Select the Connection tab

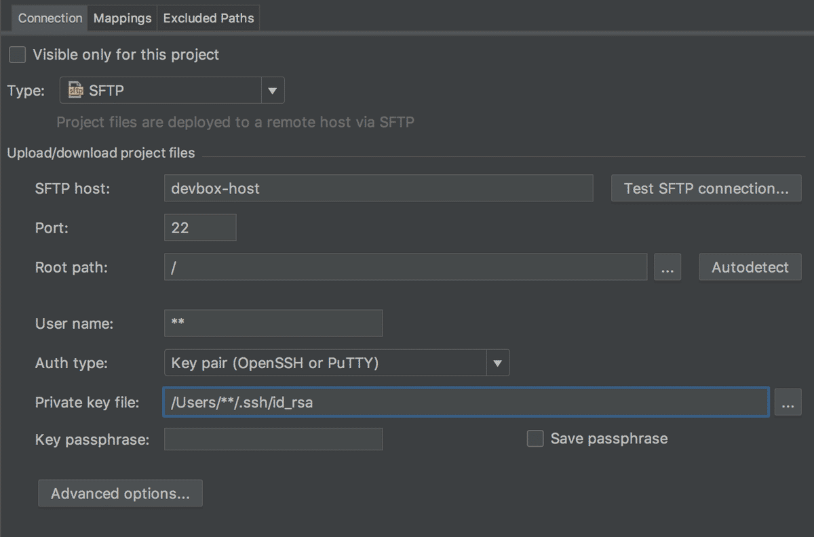point(50,18)
